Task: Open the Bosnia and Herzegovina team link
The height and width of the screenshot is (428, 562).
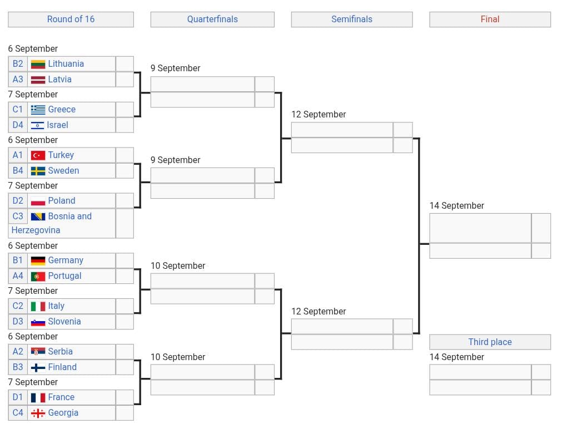Action: point(69,217)
